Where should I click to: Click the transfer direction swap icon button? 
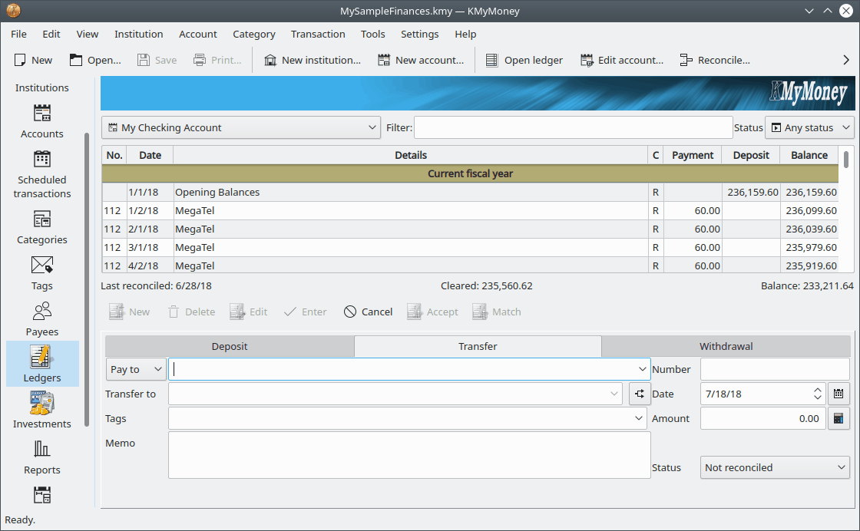point(640,394)
